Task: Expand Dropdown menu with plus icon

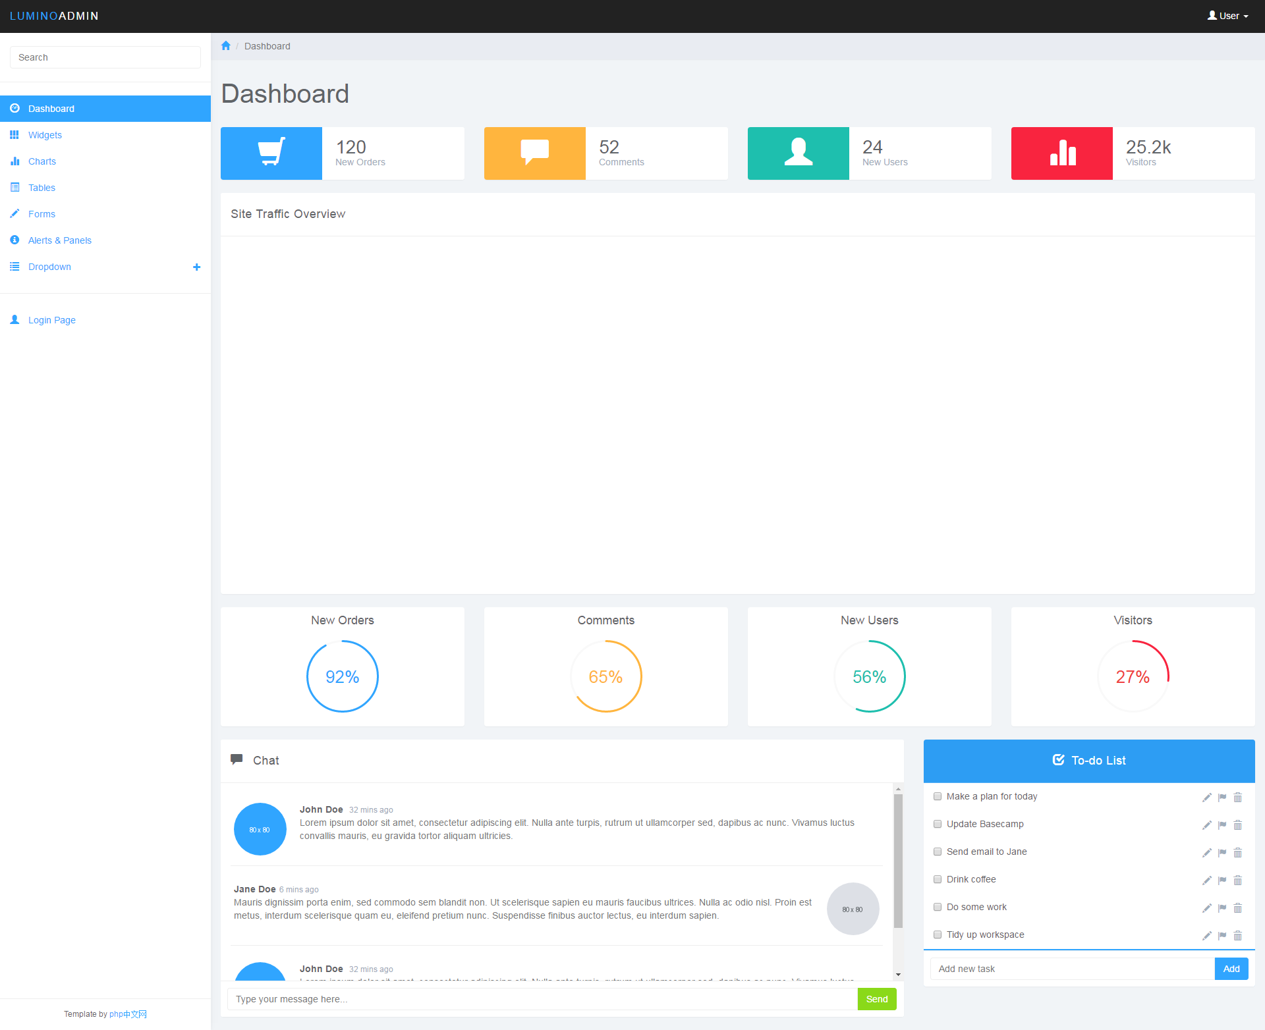Action: point(196,267)
